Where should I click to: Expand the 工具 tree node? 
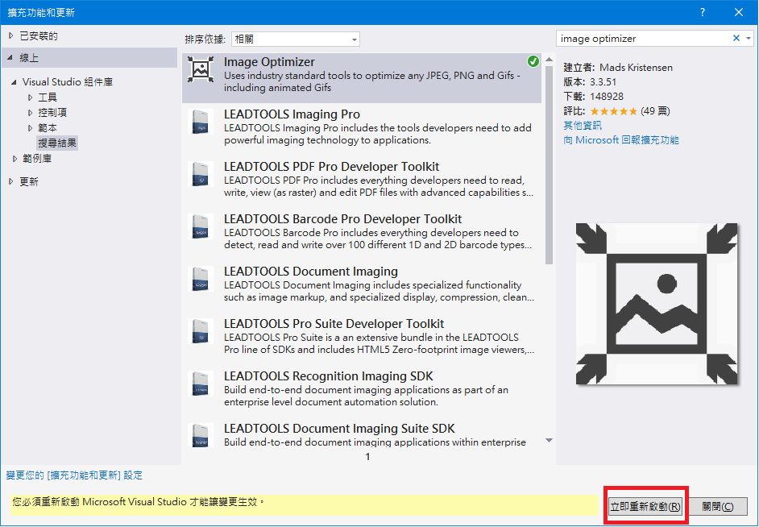(30, 98)
